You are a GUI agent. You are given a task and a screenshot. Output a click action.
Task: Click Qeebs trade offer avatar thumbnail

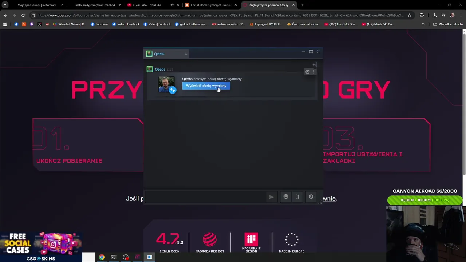[167, 84]
